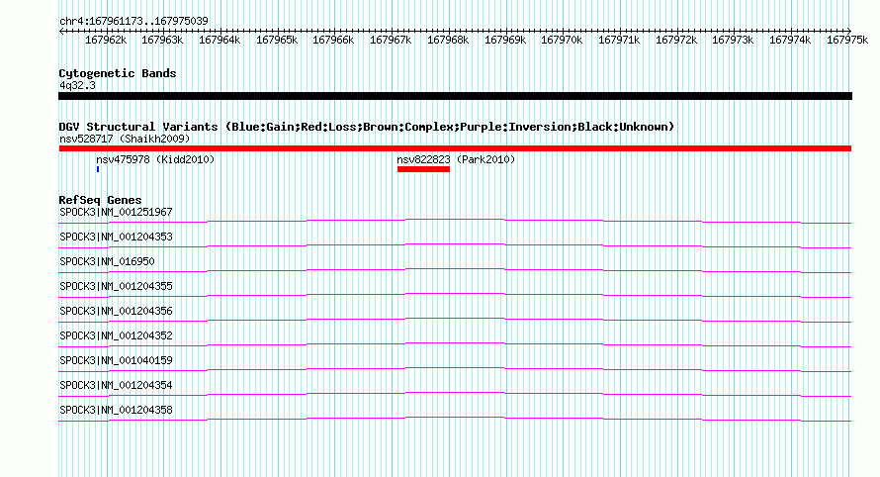Click ruler tick label 167966k
Image resolution: width=880 pixels, height=477 pixels.
(333, 40)
